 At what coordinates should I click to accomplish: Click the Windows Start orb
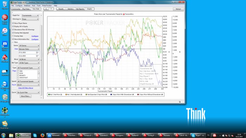click(3, 135)
